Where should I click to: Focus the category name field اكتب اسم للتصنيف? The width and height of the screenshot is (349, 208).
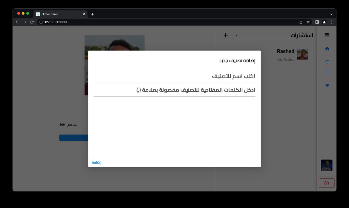[x=174, y=76]
